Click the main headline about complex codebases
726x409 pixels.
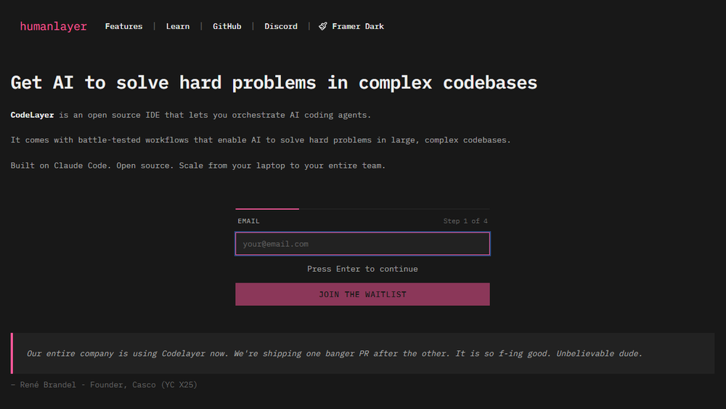coord(274,82)
